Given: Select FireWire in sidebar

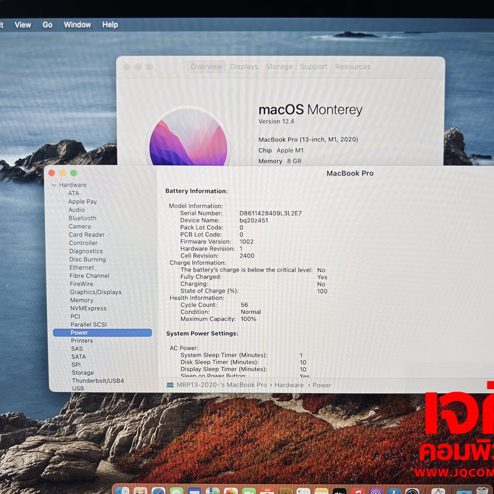Looking at the screenshot, I should tap(81, 284).
